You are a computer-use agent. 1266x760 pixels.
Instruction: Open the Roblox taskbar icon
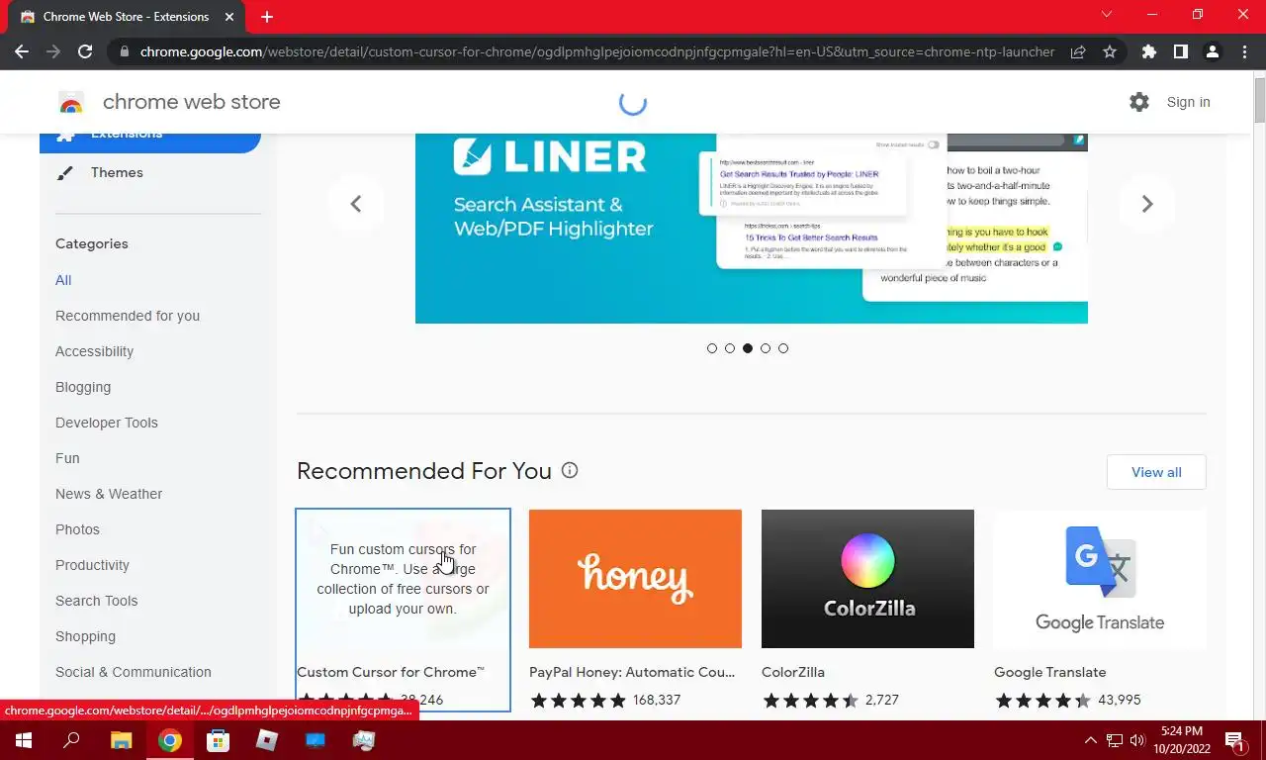(266, 740)
